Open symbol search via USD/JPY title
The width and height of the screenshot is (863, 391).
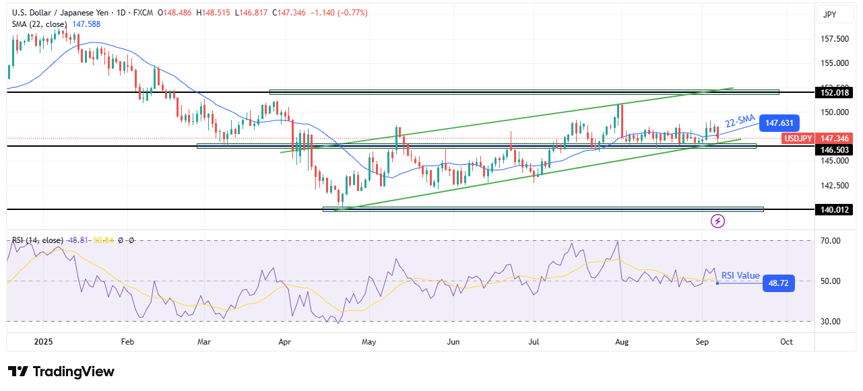(x=61, y=11)
